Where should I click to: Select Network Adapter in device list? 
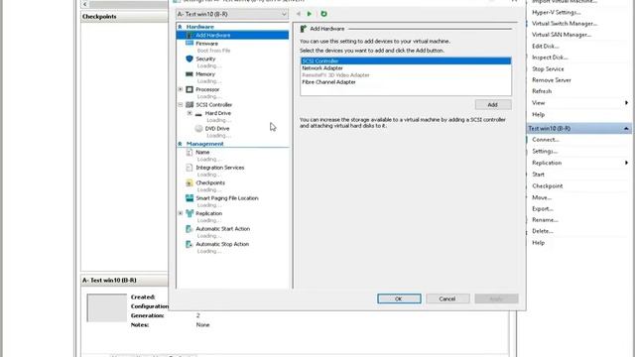406,68
